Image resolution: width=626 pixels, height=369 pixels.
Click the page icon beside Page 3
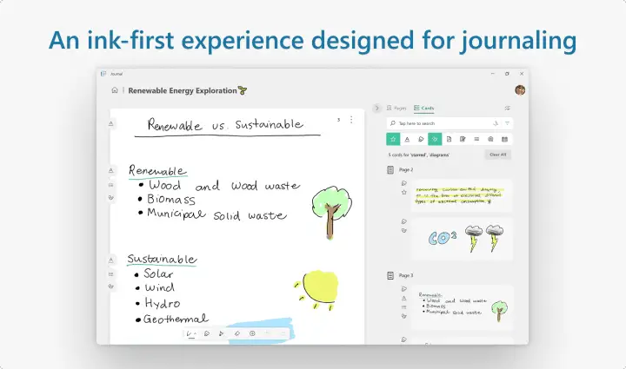pos(390,276)
